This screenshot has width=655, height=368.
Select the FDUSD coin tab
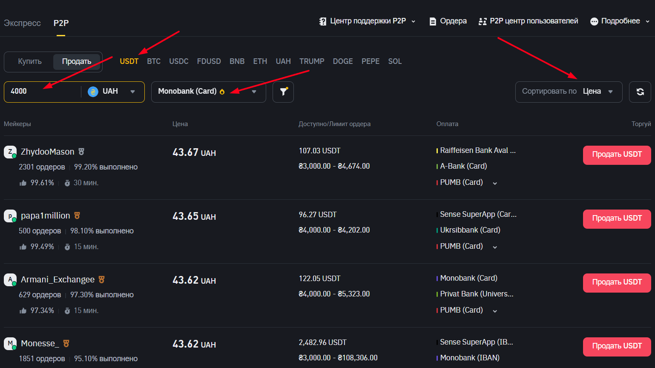pos(209,61)
